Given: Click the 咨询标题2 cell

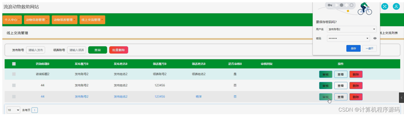Looking at the screenshot, I should pos(42,74).
